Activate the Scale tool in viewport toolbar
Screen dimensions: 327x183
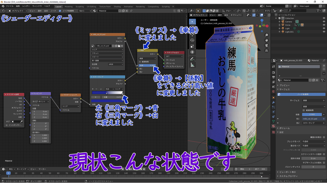[x=192, y=46]
